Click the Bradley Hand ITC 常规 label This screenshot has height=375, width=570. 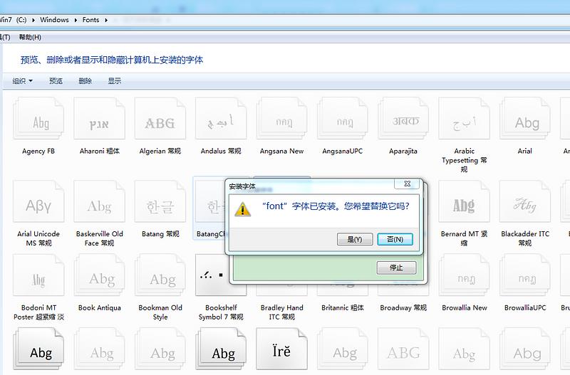281,312
